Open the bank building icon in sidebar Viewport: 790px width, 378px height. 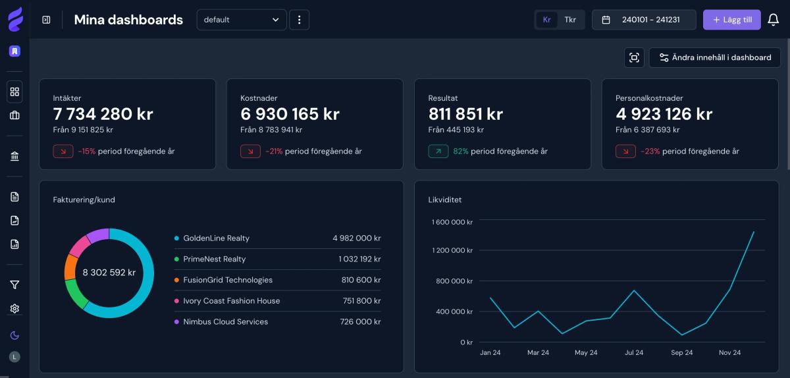pyautogui.click(x=14, y=156)
